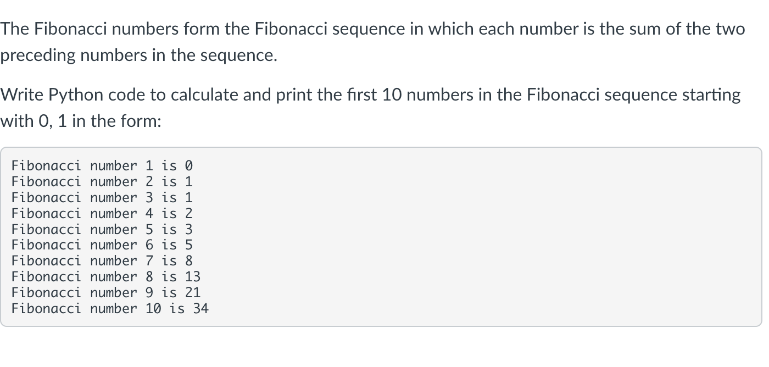Click the line 'Fibonacci number 6 is 5'
769x367 pixels.
102,245
